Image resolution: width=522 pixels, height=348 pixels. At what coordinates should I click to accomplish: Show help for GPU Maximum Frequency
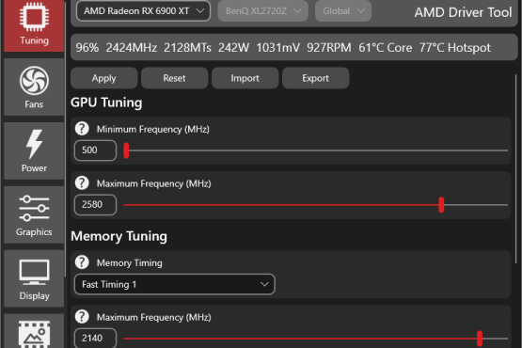point(82,182)
